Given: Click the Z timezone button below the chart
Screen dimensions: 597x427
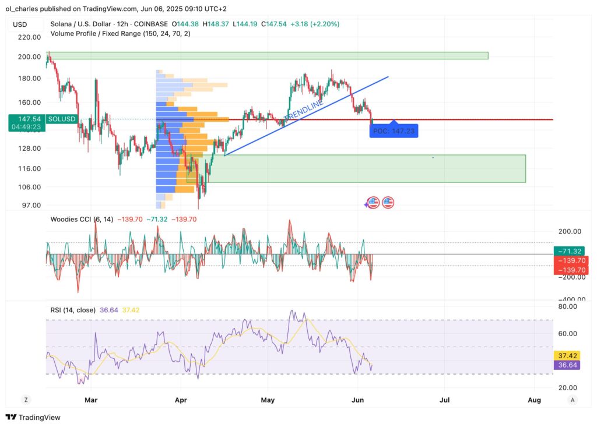Looking at the screenshot, I should 26,400.
